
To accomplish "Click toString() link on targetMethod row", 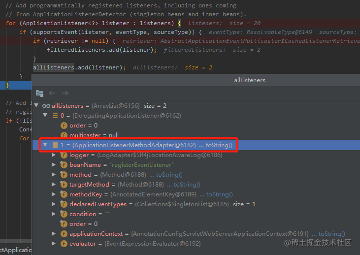I will (187, 185).
